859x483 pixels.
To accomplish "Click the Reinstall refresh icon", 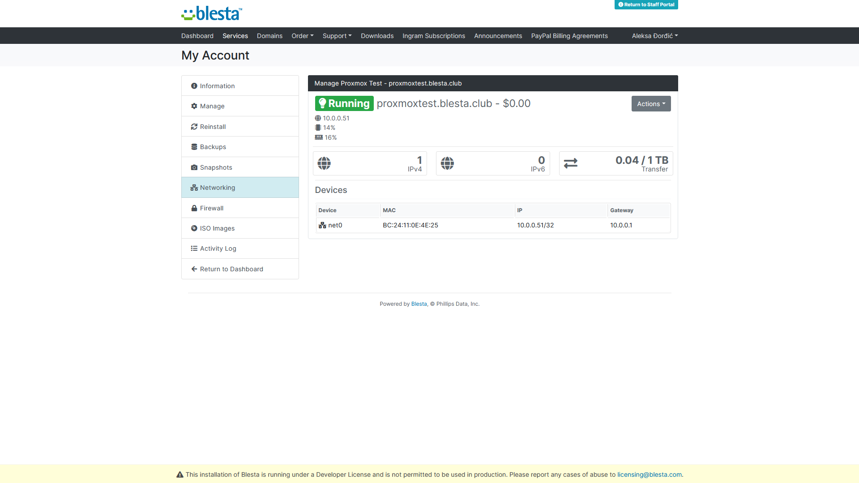I will [x=194, y=127].
